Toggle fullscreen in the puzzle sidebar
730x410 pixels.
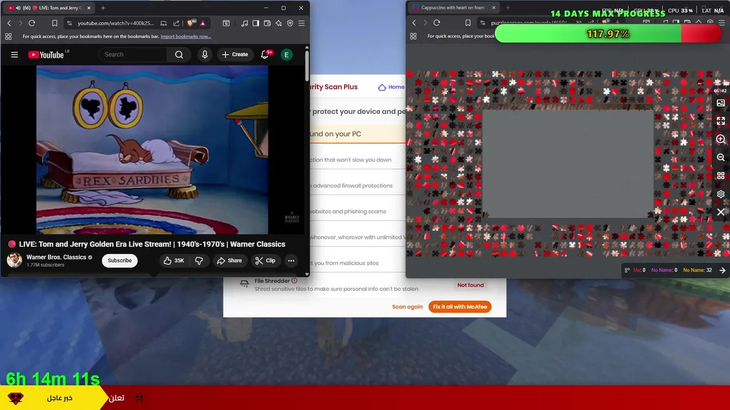[x=721, y=121]
